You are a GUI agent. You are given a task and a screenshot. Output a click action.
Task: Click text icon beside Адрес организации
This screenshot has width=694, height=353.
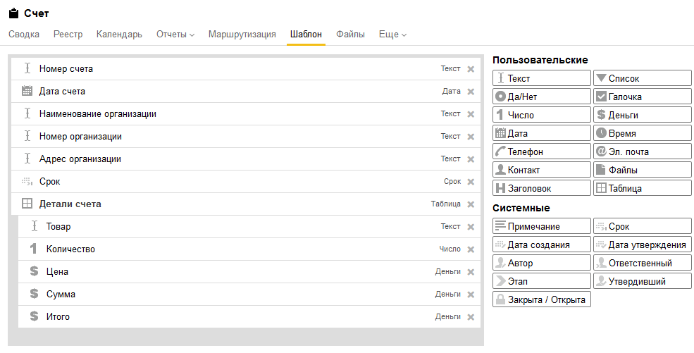pyautogui.click(x=27, y=159)
